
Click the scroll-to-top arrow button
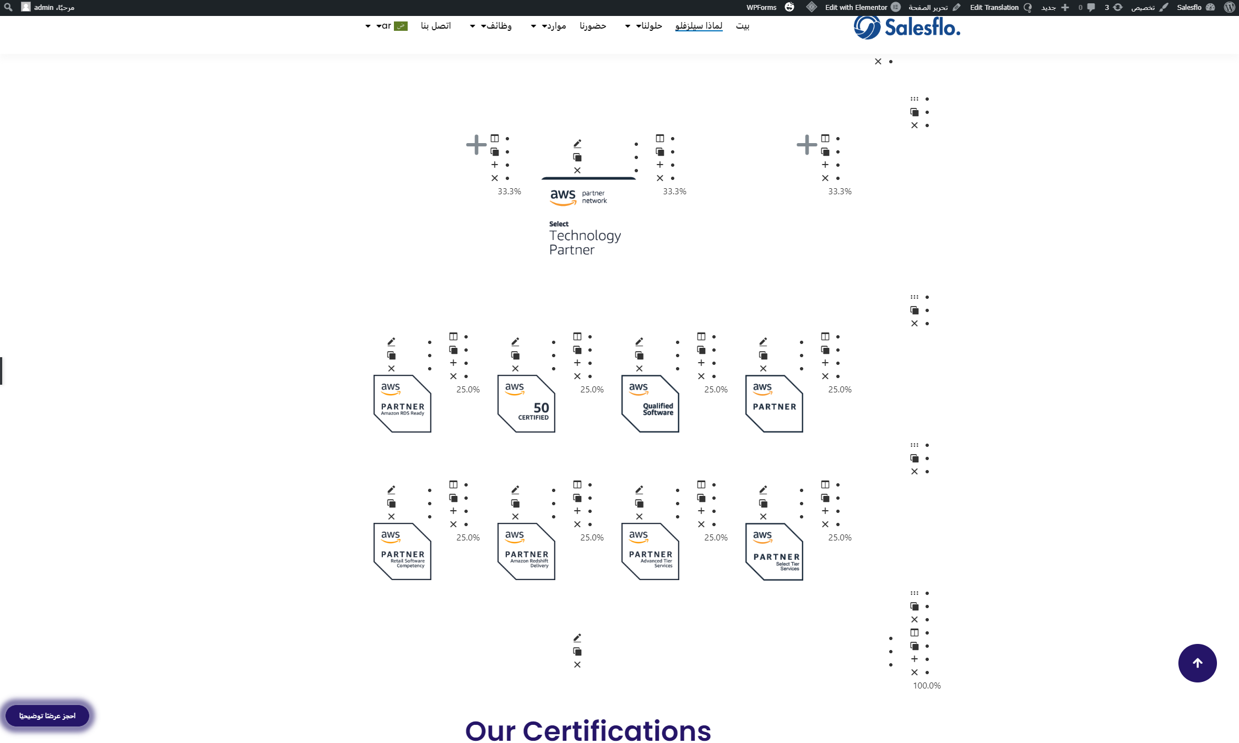tap(1197, 663)
